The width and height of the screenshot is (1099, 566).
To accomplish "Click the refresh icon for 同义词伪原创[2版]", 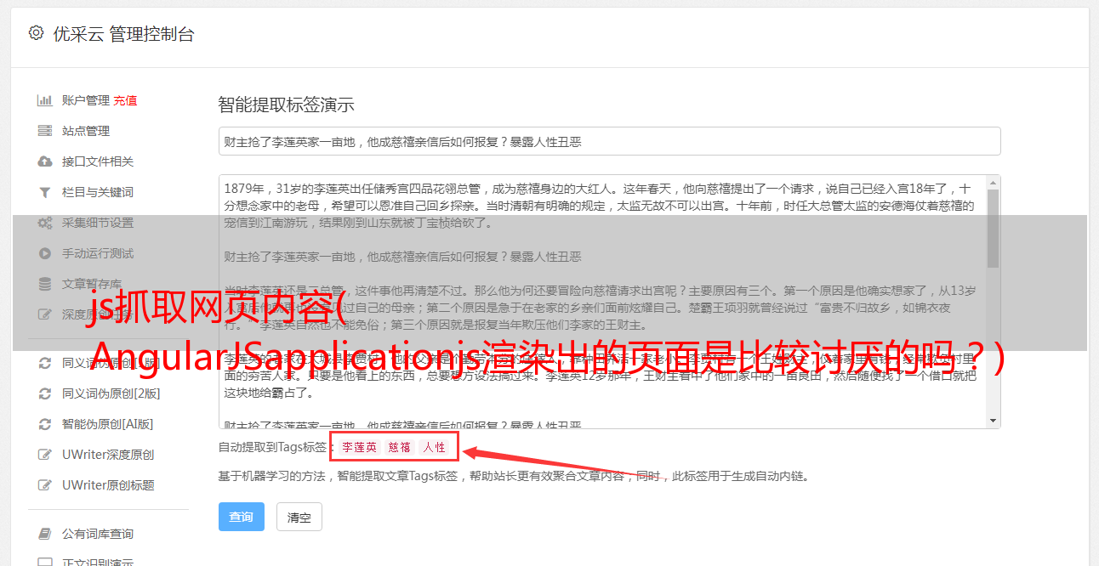I will 45,393.
